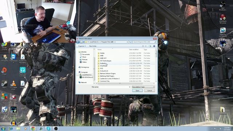The width and height of the screenshot is (233, 131).
Task: Select the Adobe folder
Action: tap(102, 53)
